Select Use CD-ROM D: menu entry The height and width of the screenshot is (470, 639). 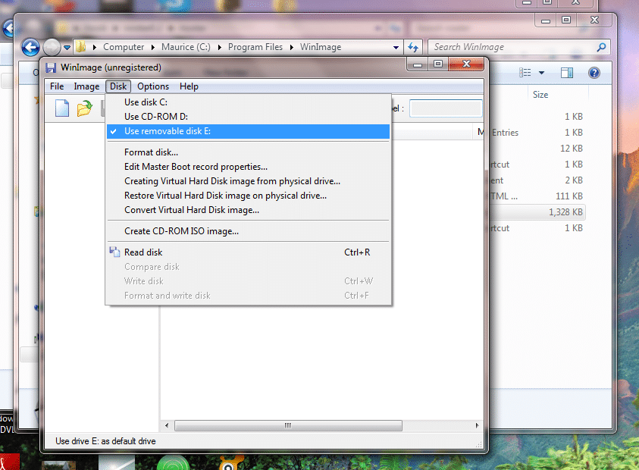tap(248, 117)
